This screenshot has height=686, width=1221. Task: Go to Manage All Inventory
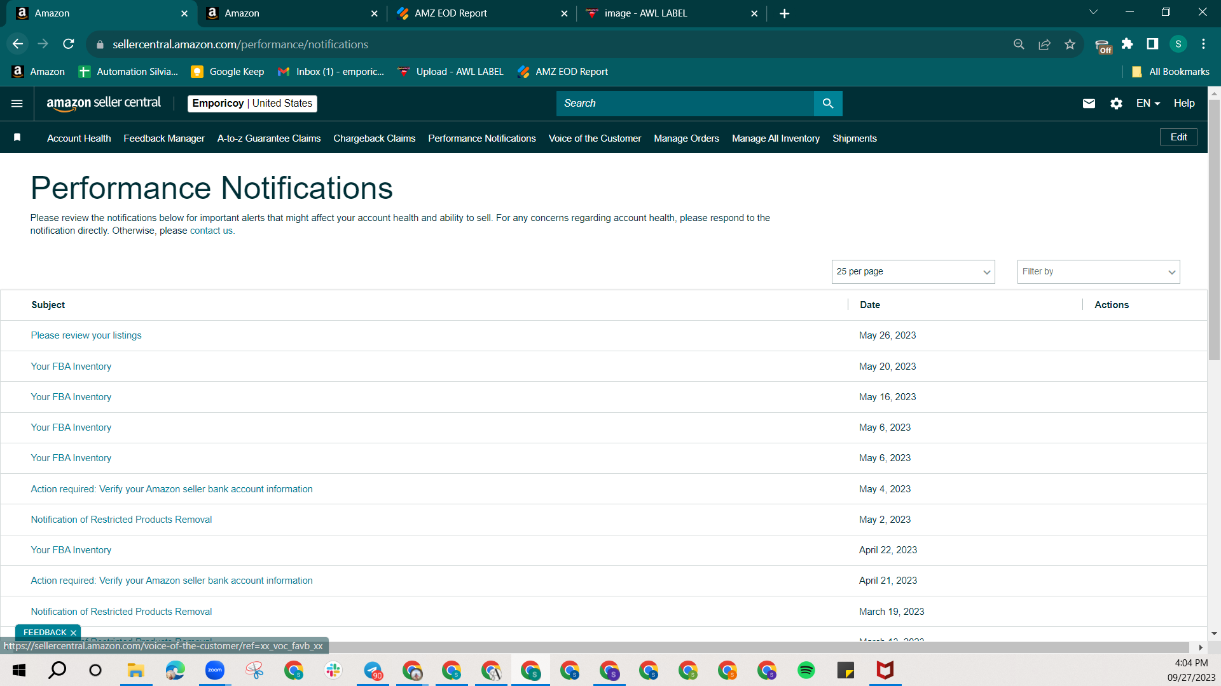click(776, 138)
